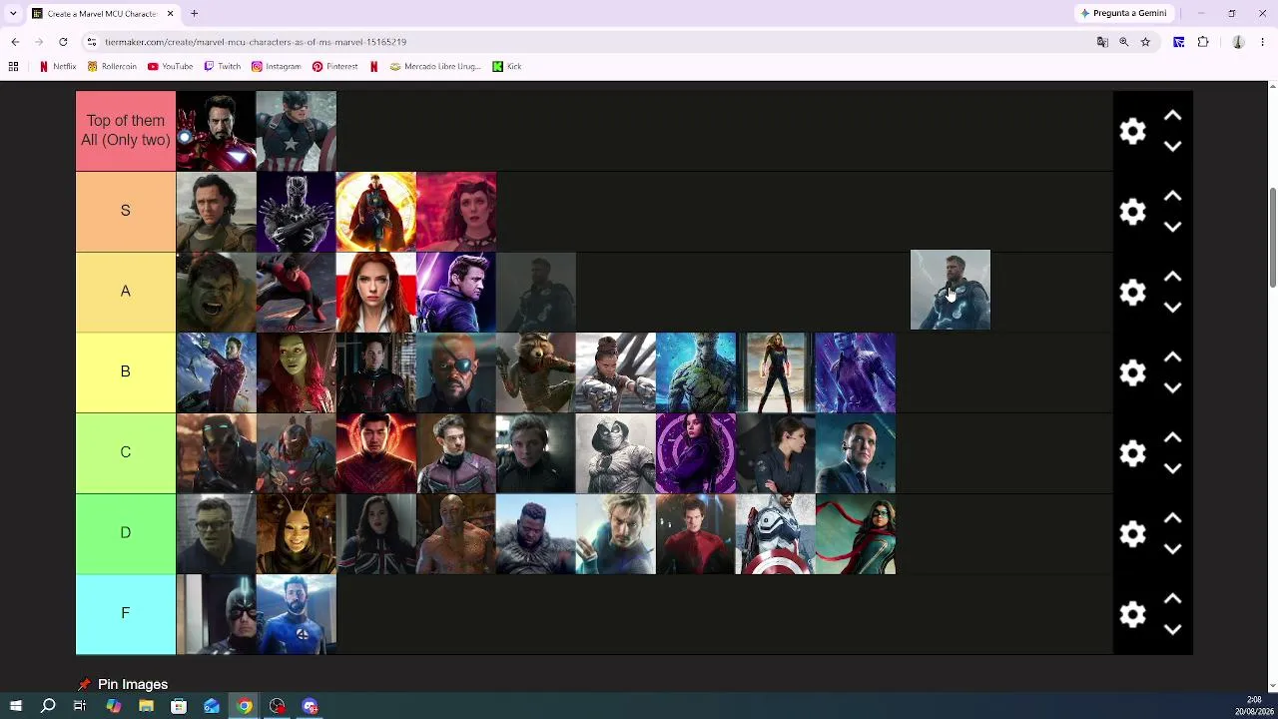The image size is (1278, 719).
Task: Click the F tier label
Action: pyautogui.click(x=126, y=613)
